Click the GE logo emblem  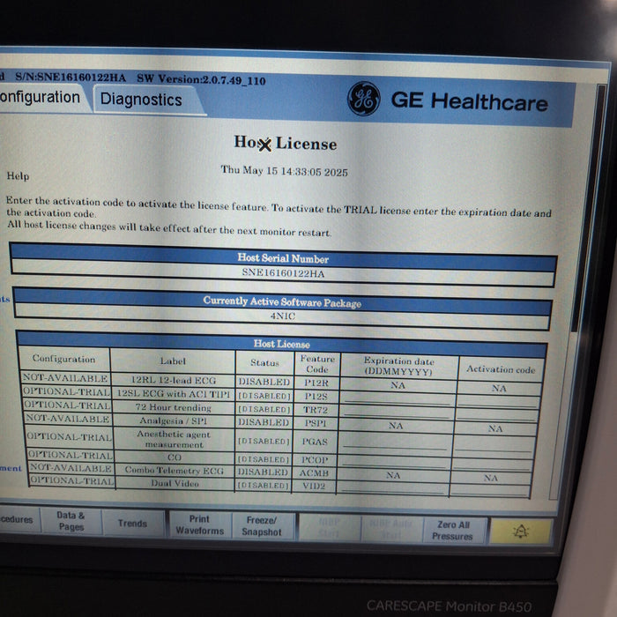pyautogui.click(x=363, y=99)
